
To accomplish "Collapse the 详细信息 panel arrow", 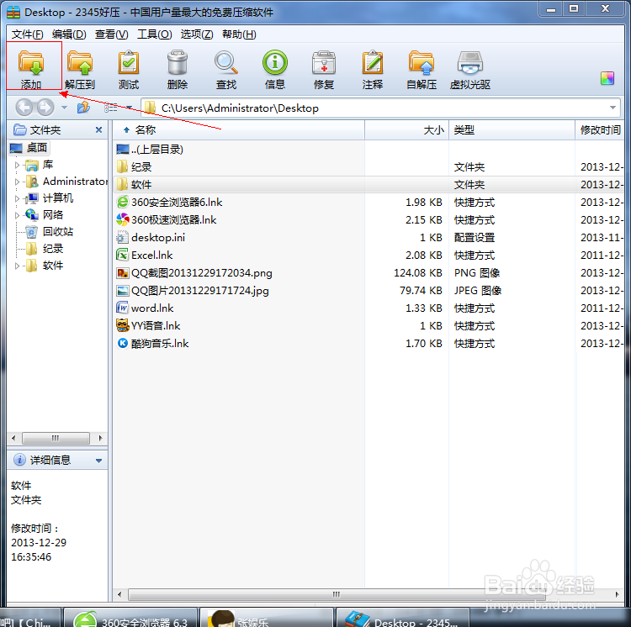I will [x=98, y=461].
